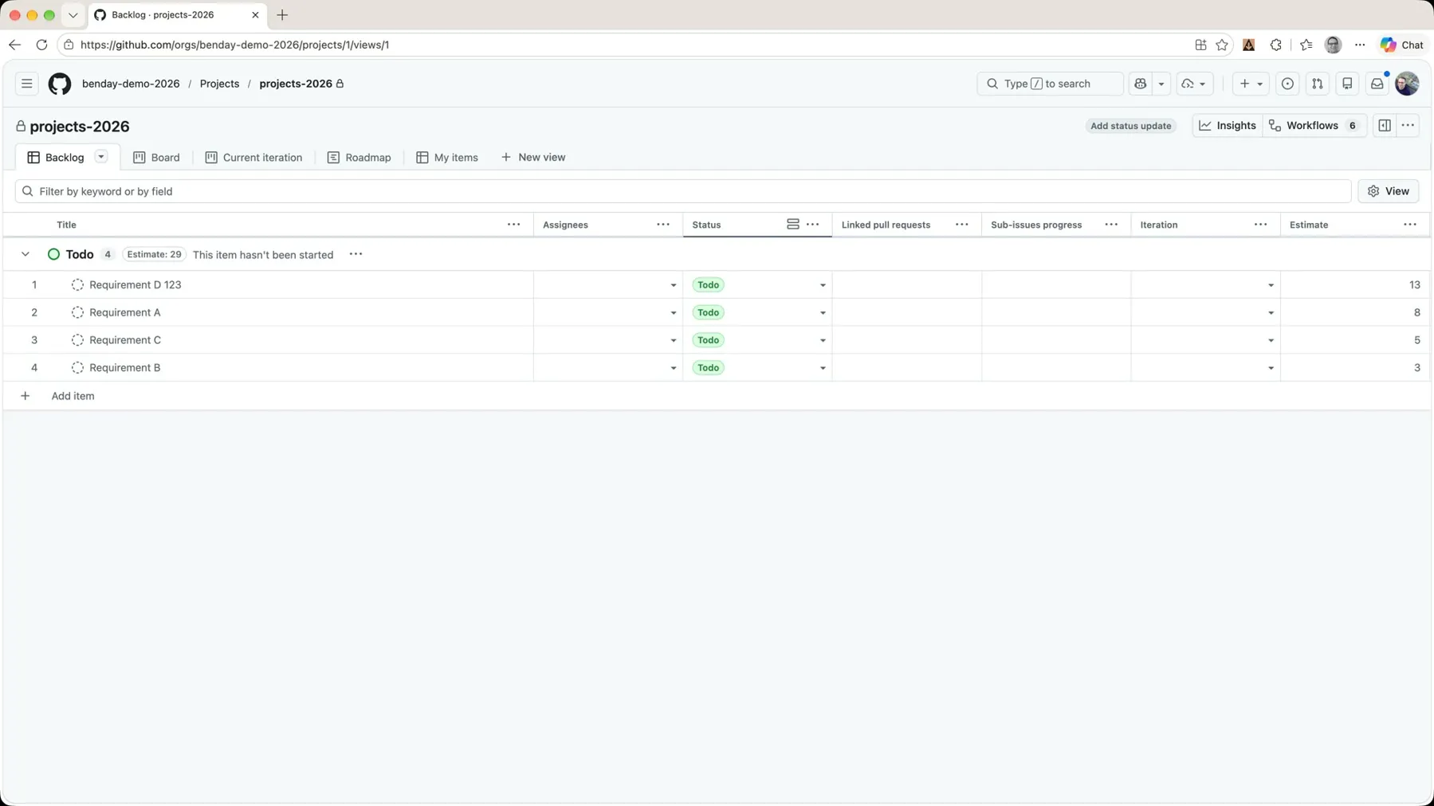Open the issues icon in header
The image size is (1434, 806).
tap(1287, 84)
